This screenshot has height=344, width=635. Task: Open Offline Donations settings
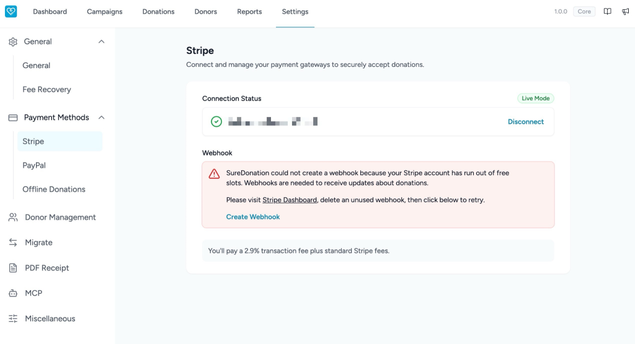click(x=54, y=189)
